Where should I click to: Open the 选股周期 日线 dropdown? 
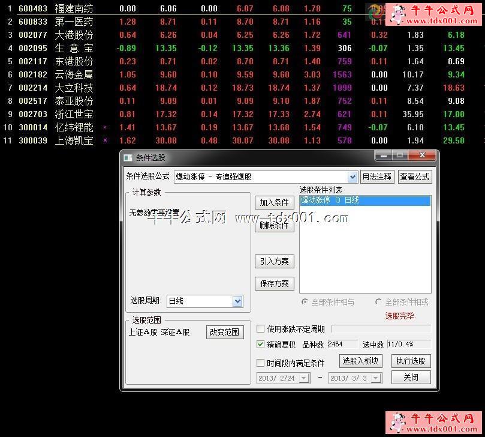[x=237, y=301]
